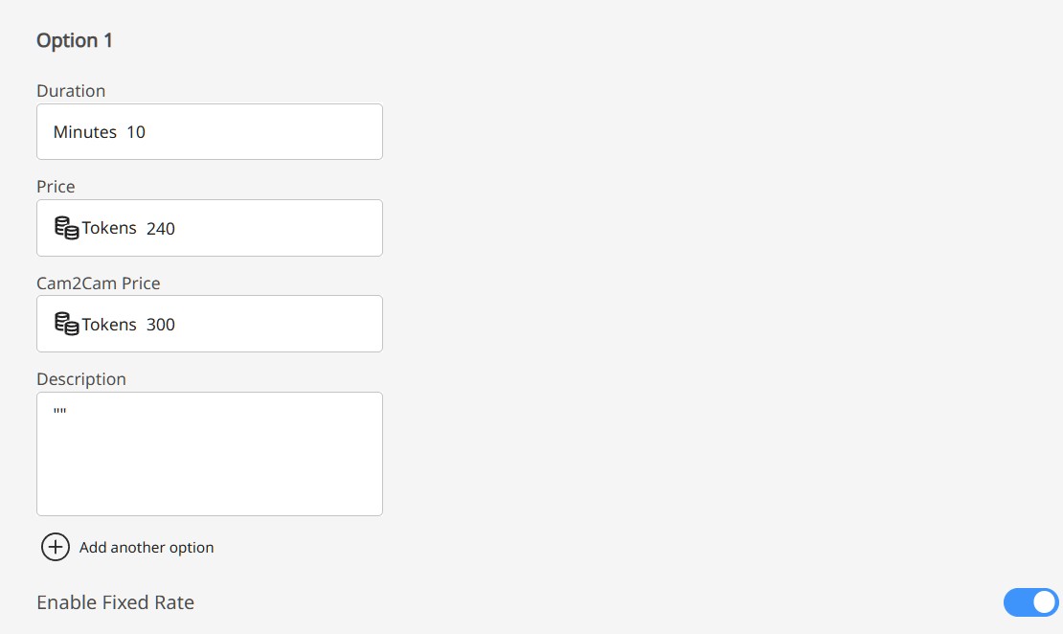Click the value 10 in Duration
This screenshot has width=1063, height=634.
pos(136,132)
